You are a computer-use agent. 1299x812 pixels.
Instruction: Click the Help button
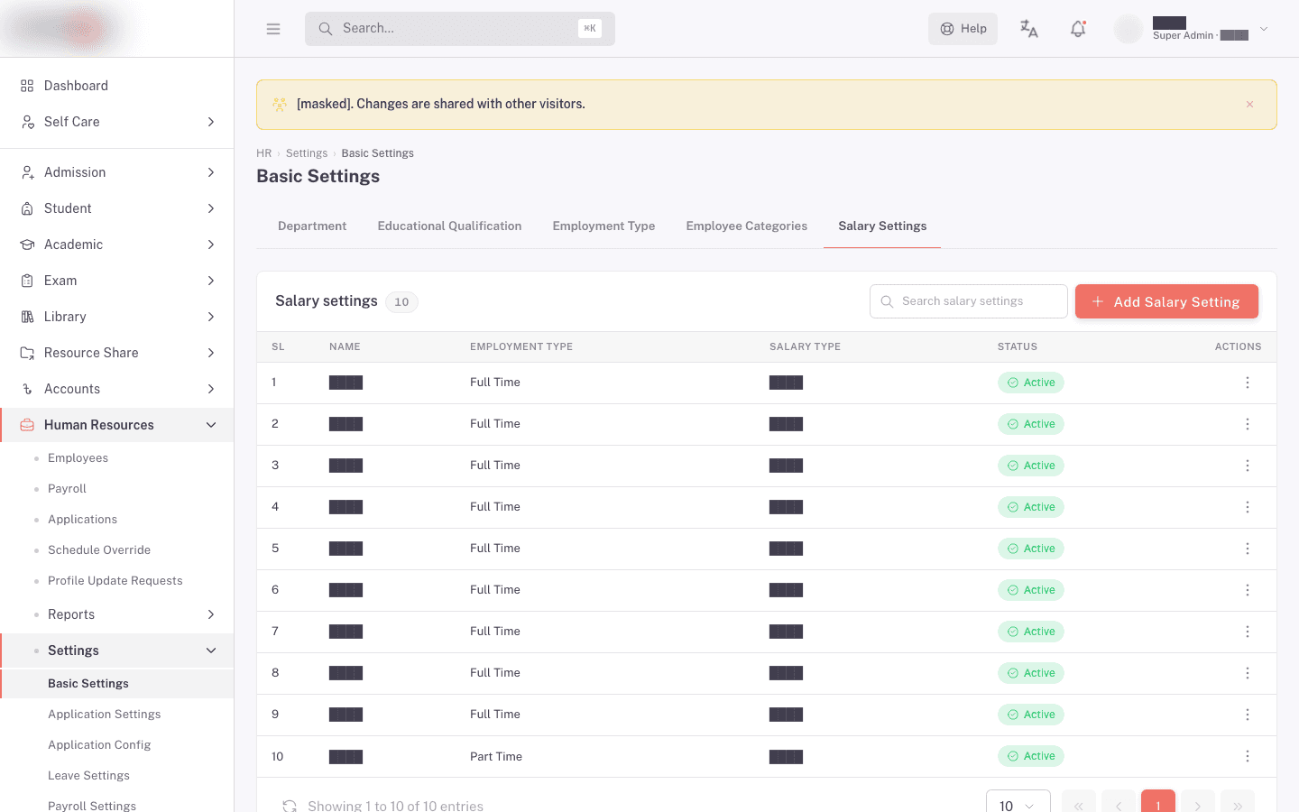click(963, 29)
